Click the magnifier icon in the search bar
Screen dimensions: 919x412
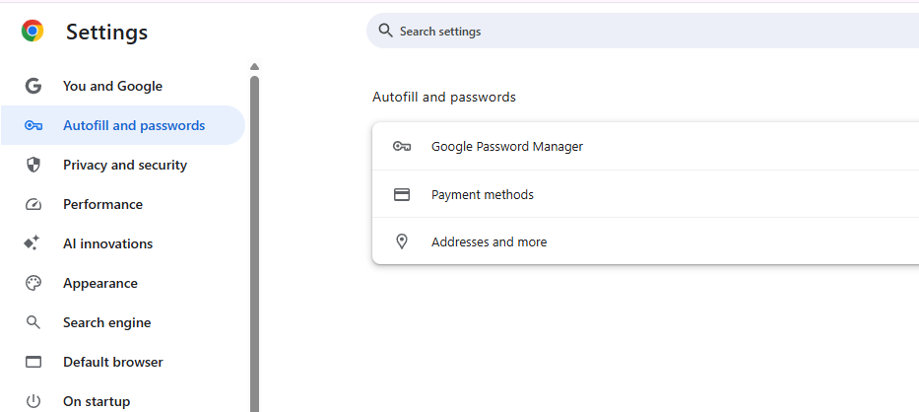385,31
